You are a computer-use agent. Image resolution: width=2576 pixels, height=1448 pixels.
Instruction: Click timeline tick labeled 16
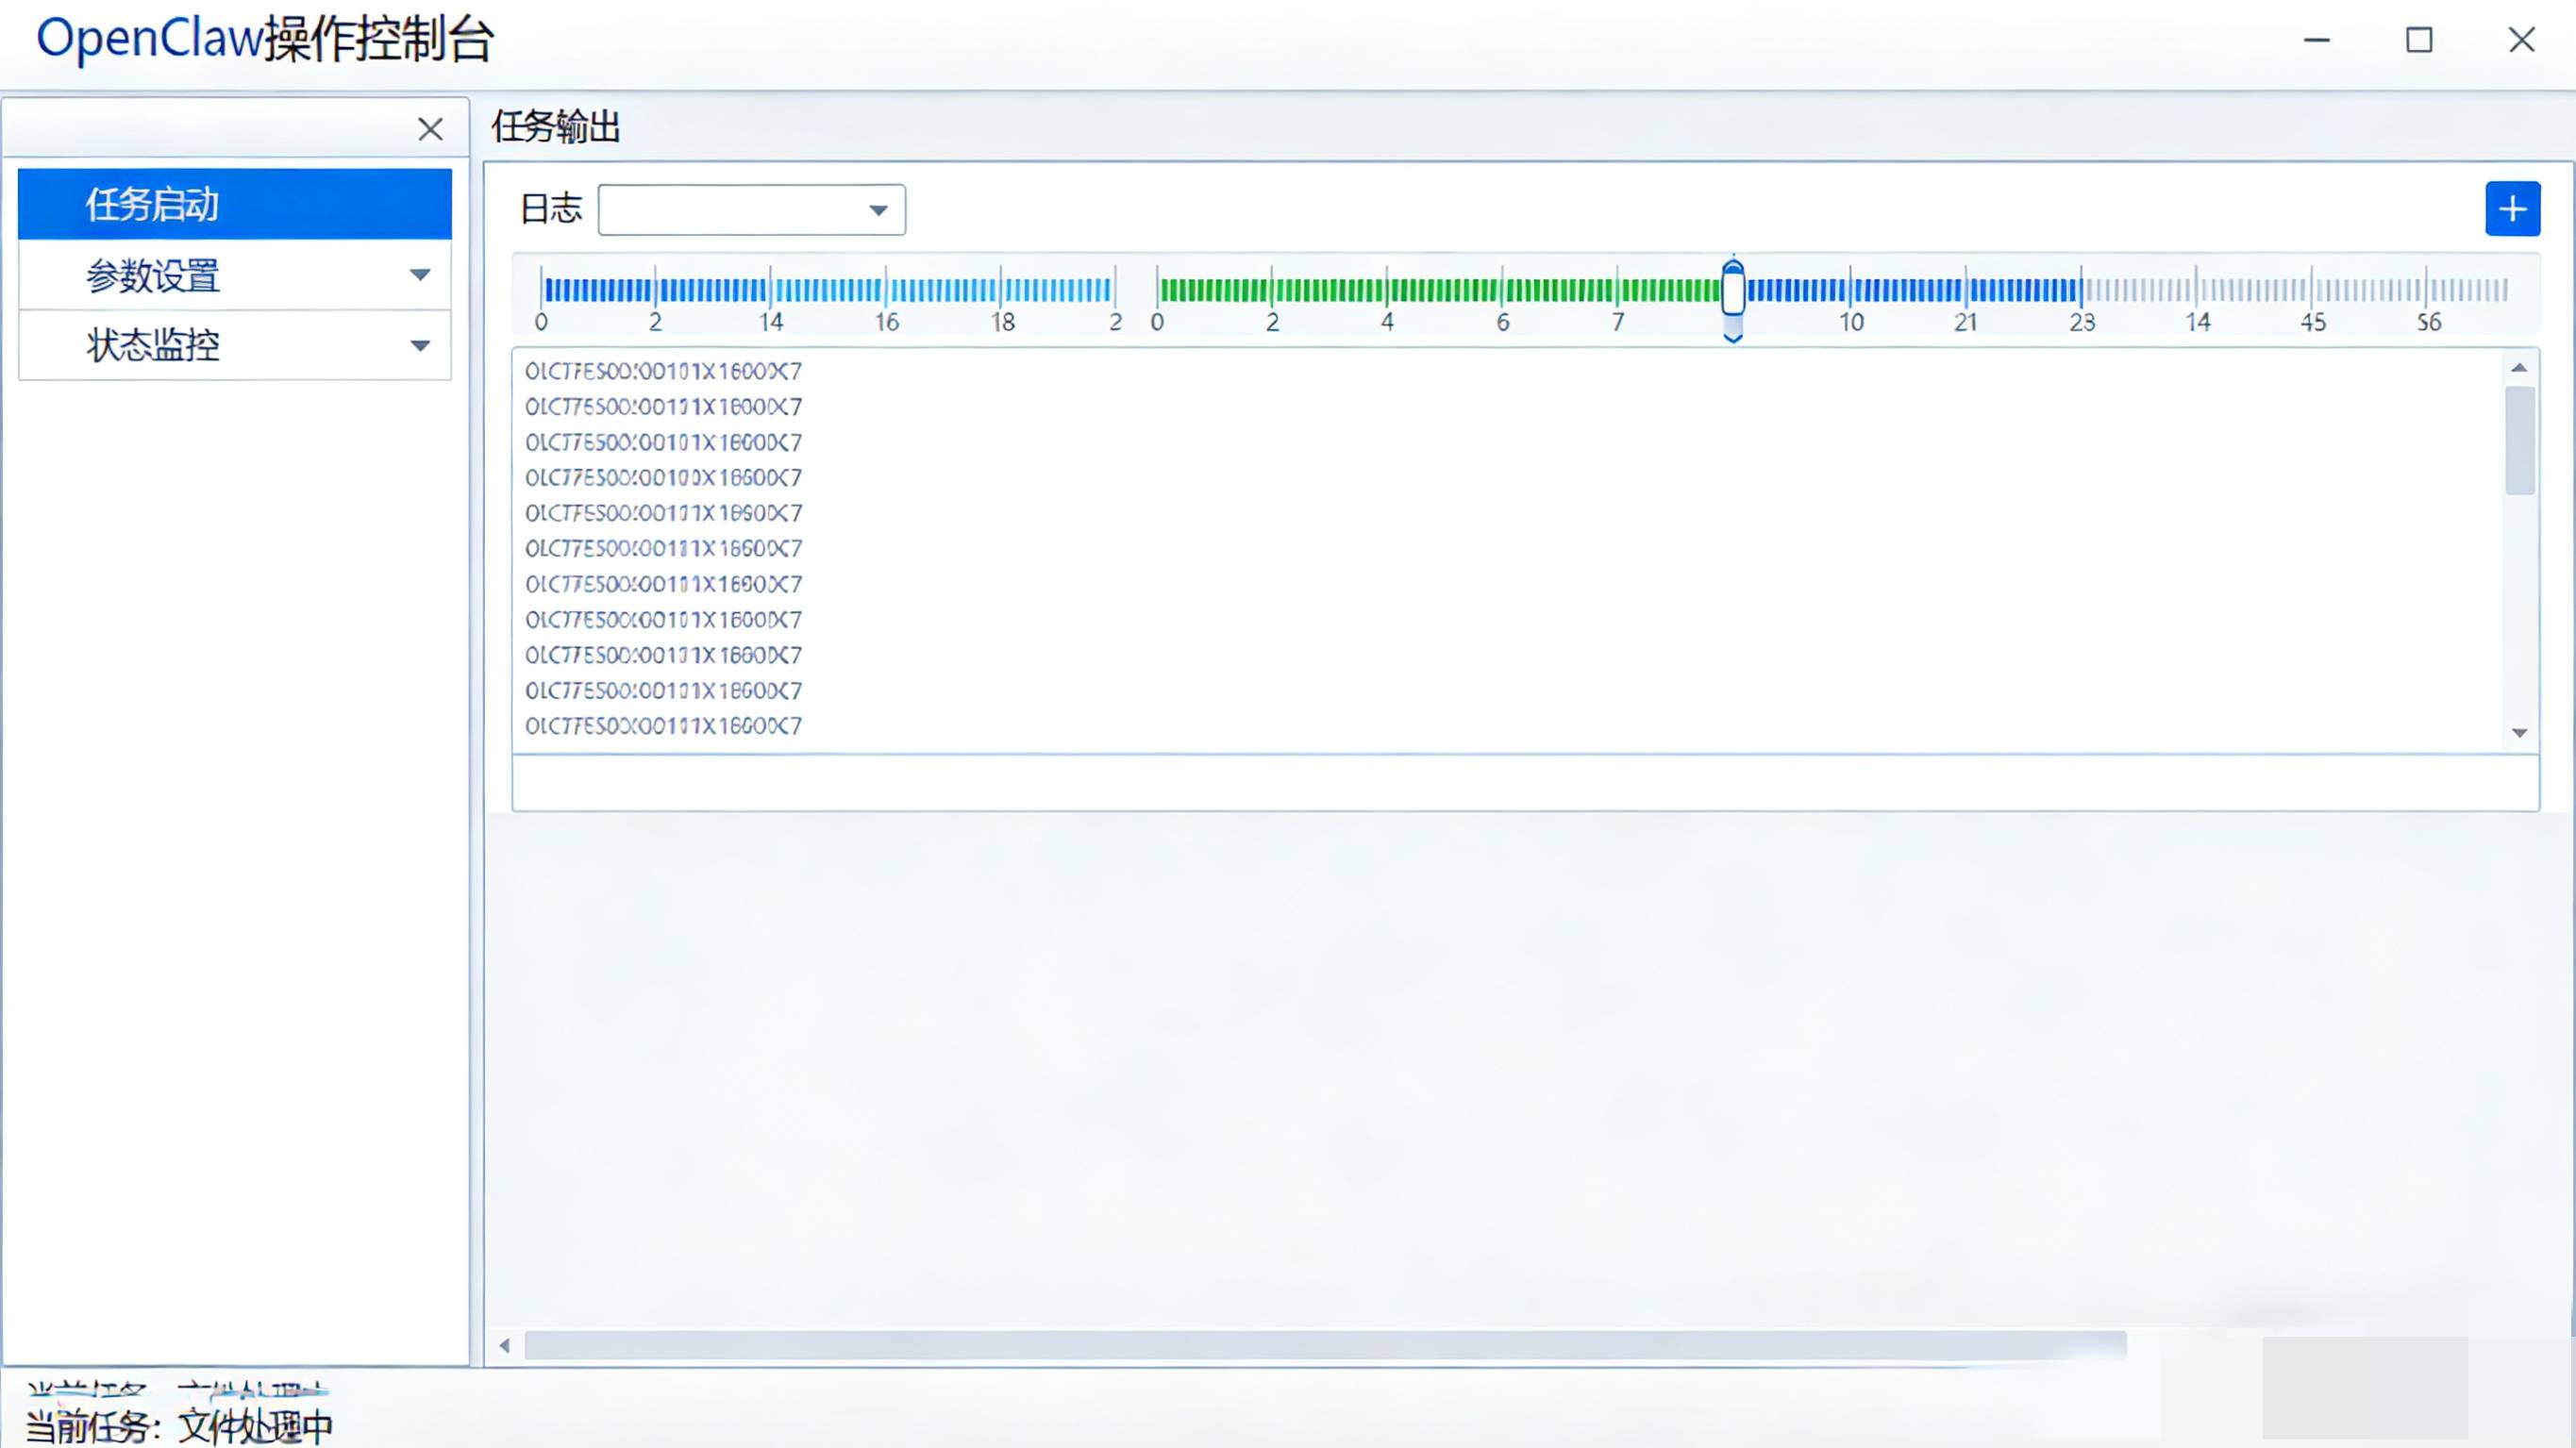886,321
